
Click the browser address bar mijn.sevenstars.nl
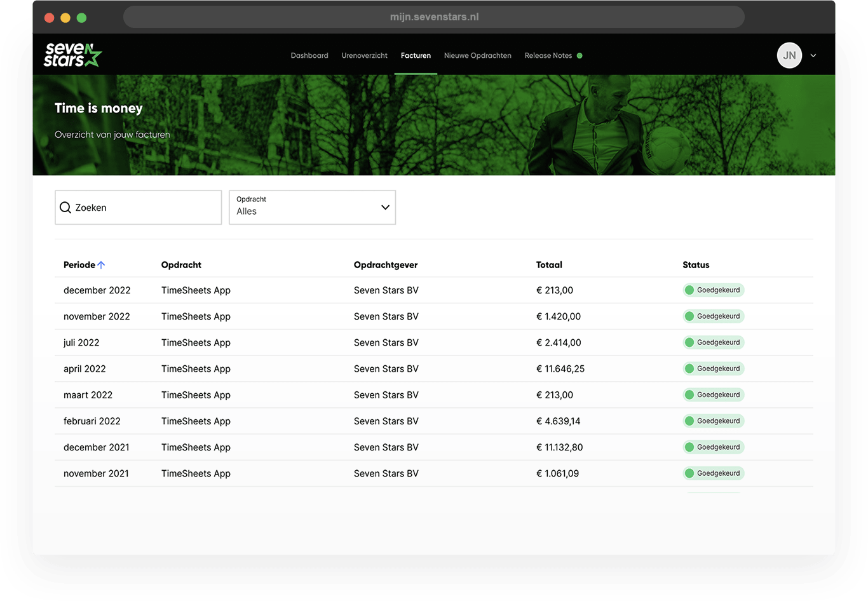[x=434, y=17]
